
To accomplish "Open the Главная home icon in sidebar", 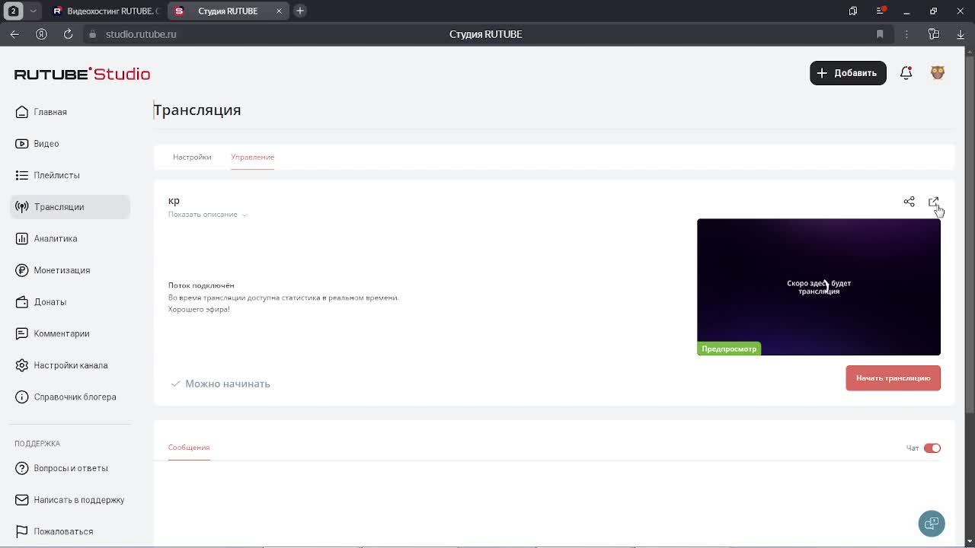I will (21, 112).
